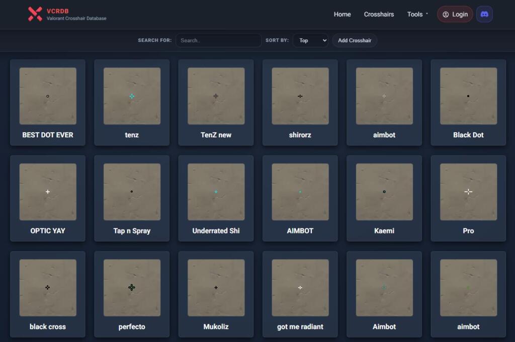Open the Crosshairs nav item
The width and height of the screenshot is (515, 342).
pyautogui.click(x=379, y=14)
